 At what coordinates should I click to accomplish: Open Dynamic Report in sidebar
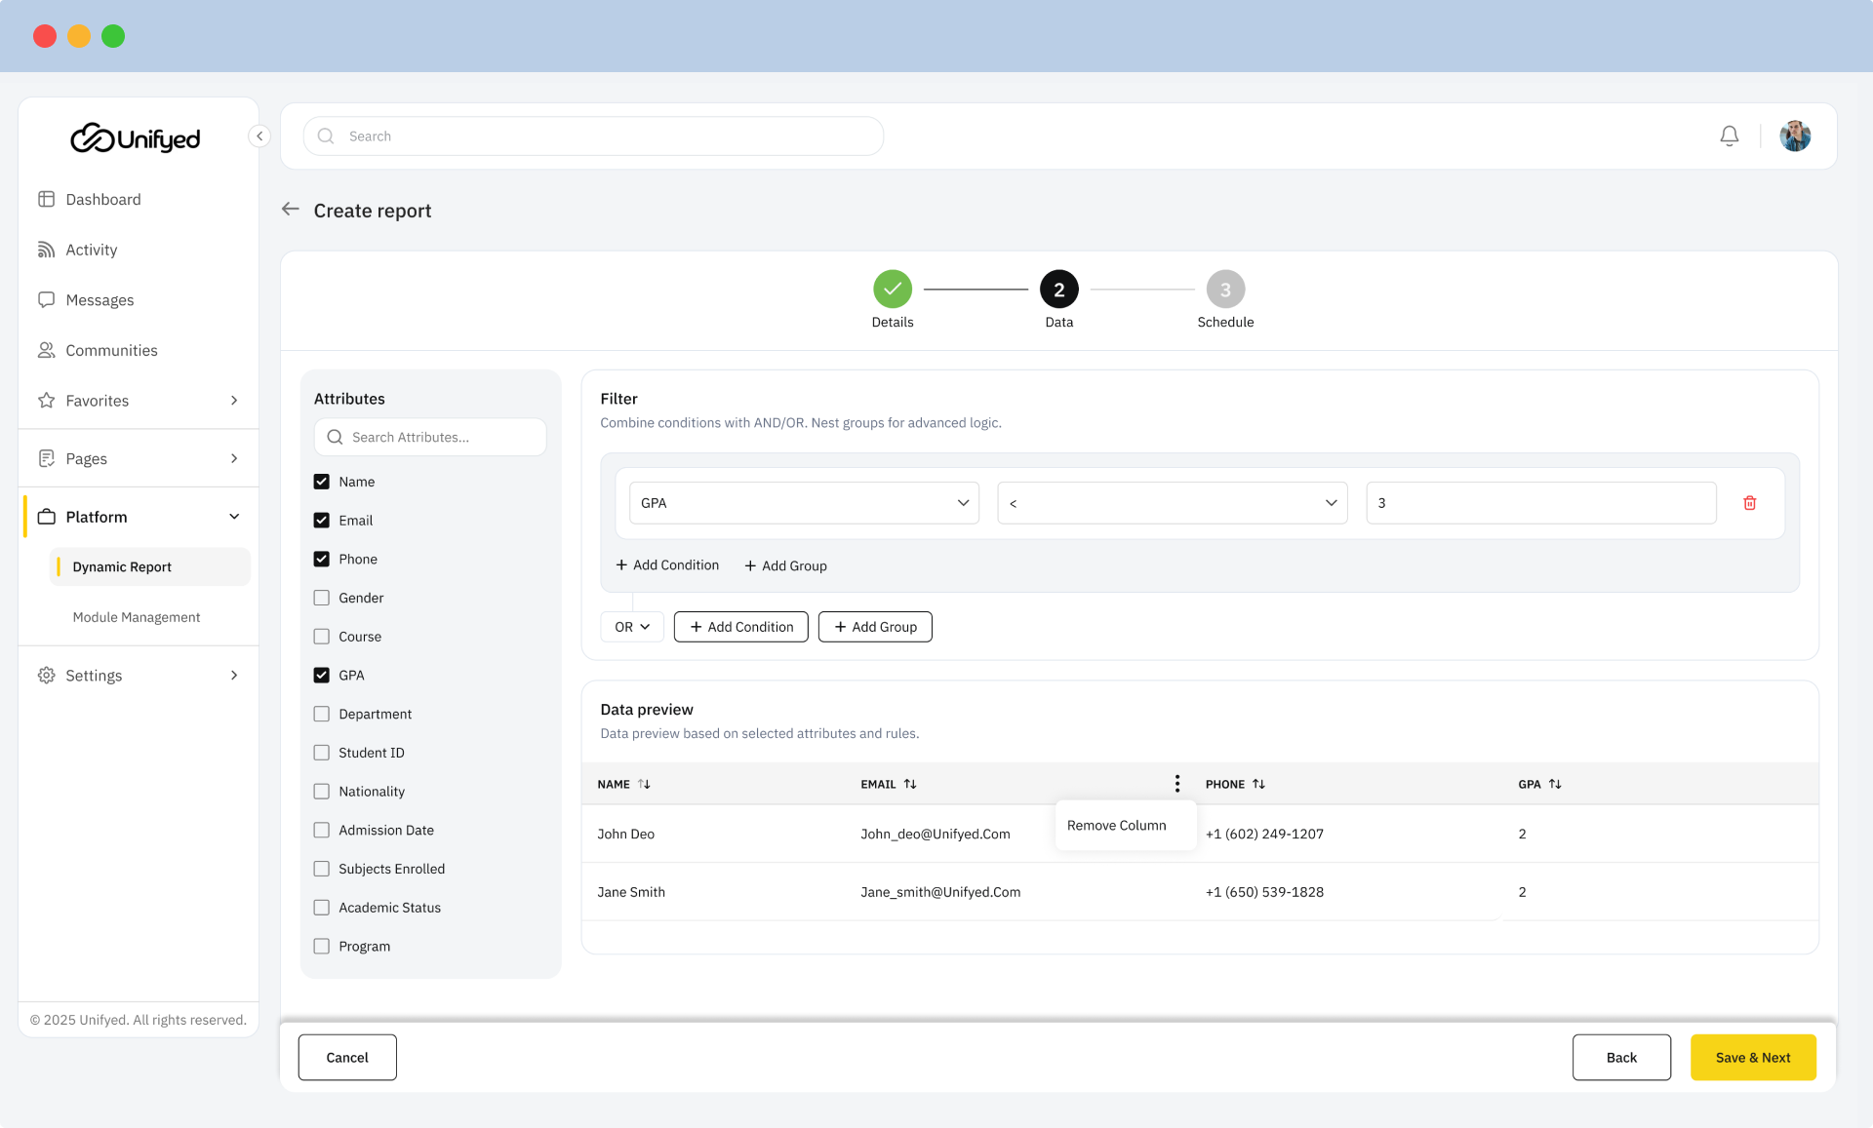(x=149, y=566)
